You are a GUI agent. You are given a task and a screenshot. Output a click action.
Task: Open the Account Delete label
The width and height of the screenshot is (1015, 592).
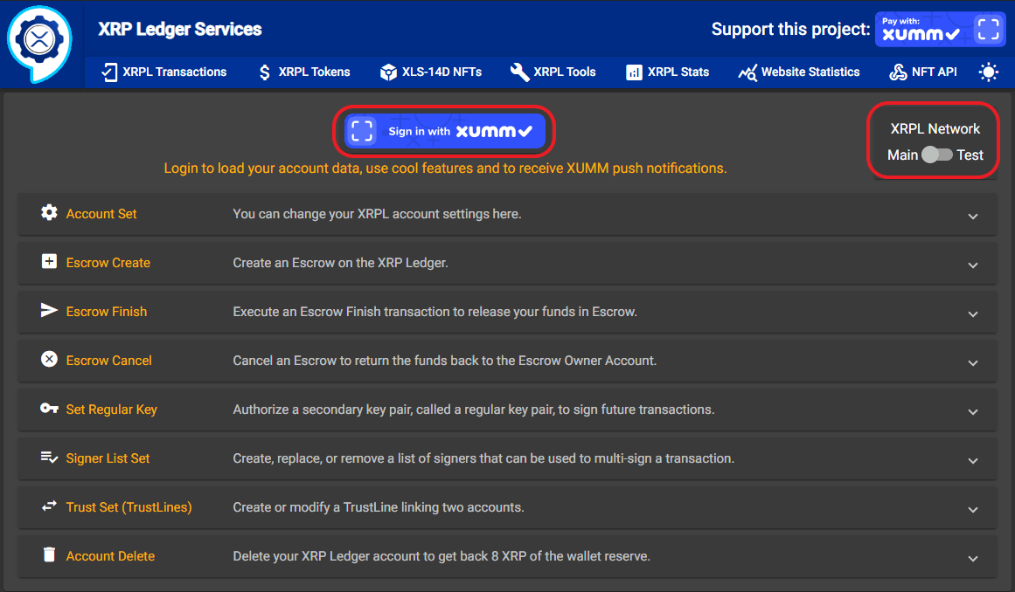pyautogui.click(x=110, y=556)
